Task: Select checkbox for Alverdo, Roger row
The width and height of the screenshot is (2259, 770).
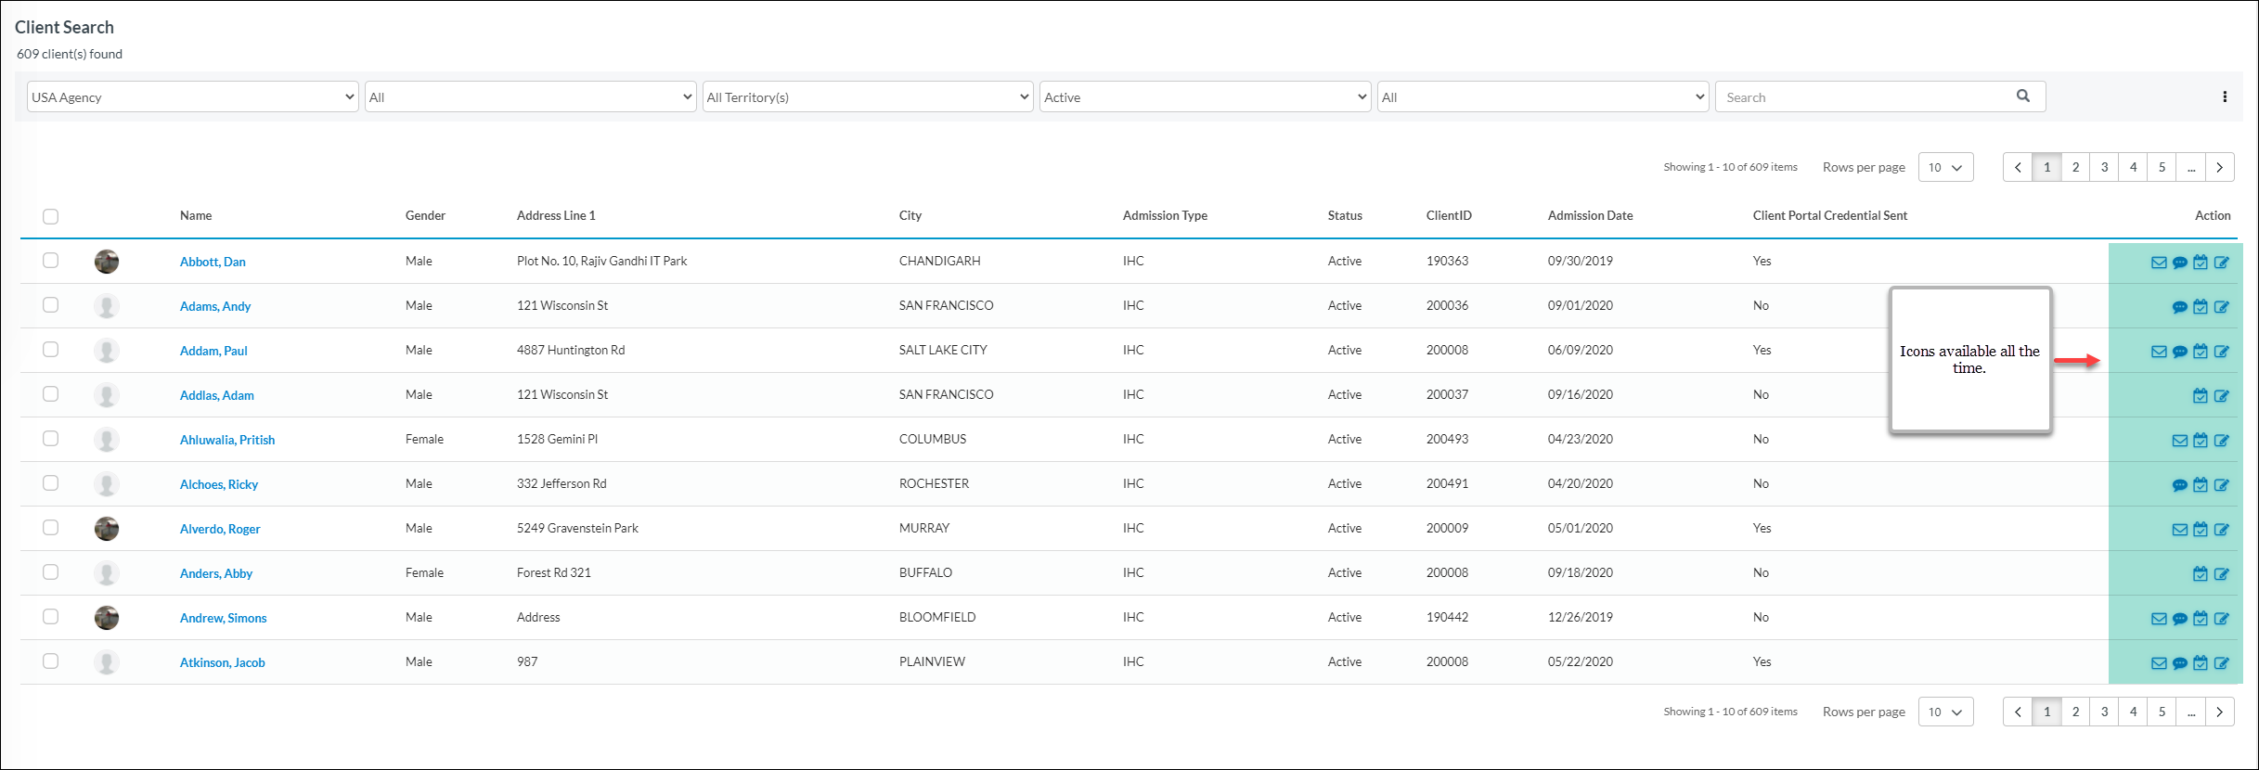Action: (50, 528)
